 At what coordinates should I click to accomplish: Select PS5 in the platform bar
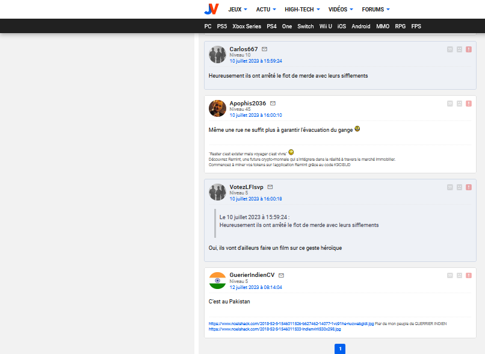(x=222, y=26)
